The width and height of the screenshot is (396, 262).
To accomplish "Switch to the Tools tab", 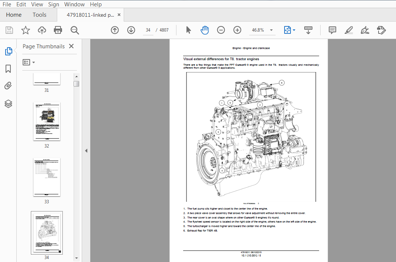I will (x=39, y=15).
